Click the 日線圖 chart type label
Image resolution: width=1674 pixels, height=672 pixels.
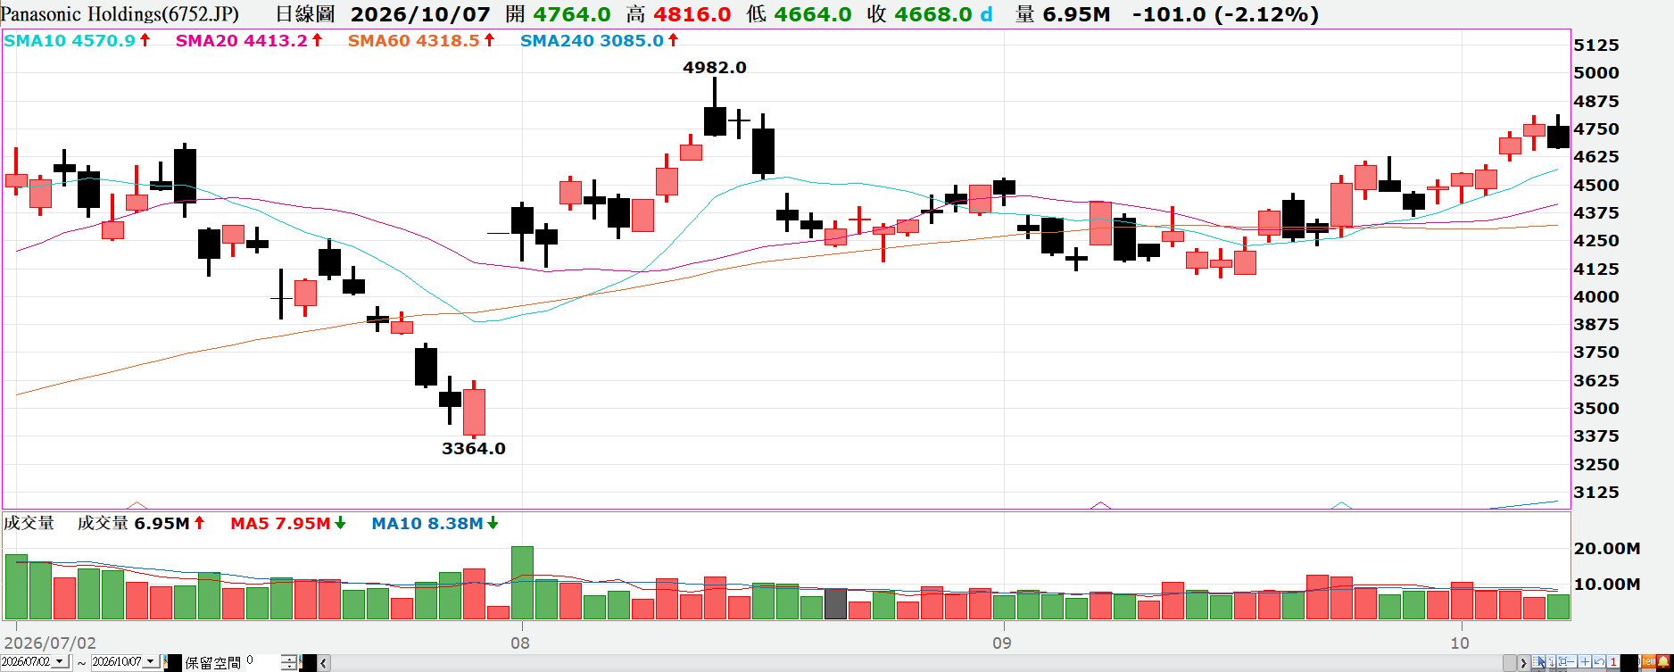(x=305, y=14)
